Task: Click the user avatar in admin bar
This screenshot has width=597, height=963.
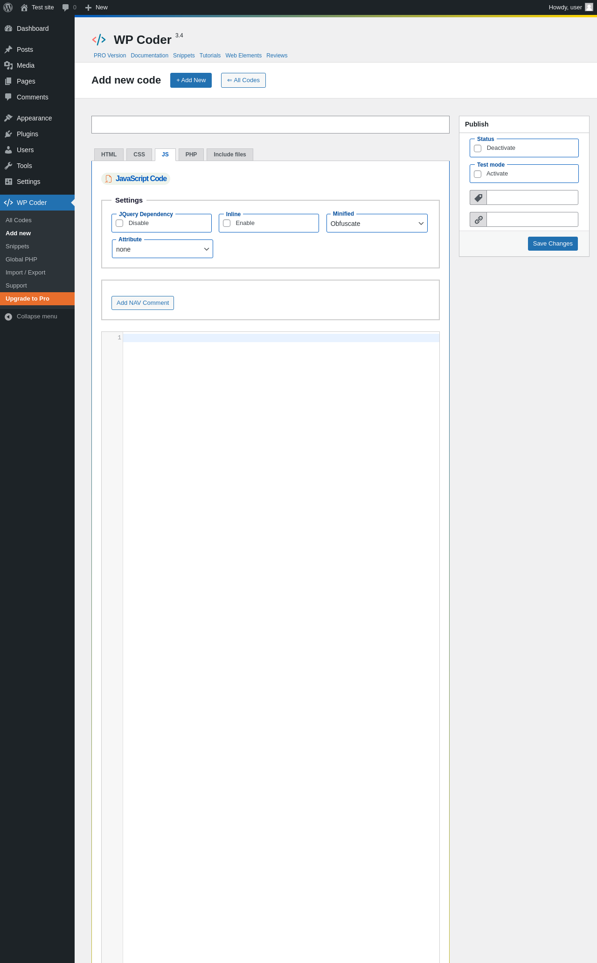Action: (x=589, y=7)
